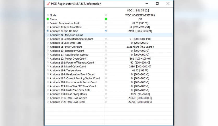
Task: Click the 0 [200=200>140] reallocated sectors value
Action: (x=140, y=39)
